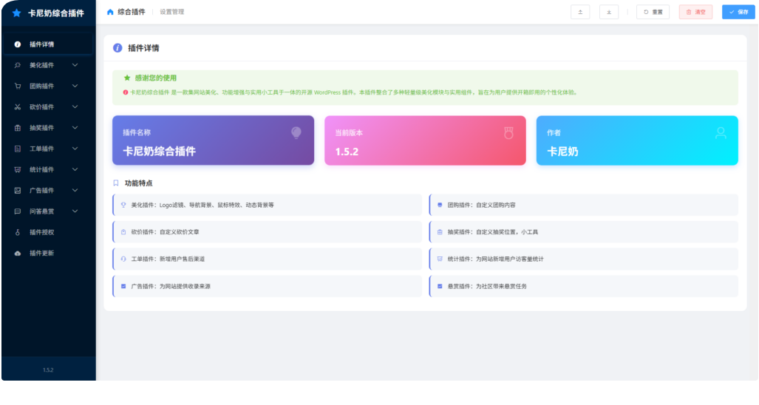Viewport: 759px width, 405px height.
Task: Click the 感谢您的使用 notice heading
Action: [155, 78]
